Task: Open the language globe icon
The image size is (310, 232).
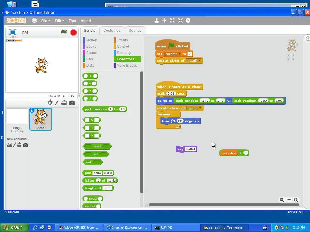Action: coord(35,21)
